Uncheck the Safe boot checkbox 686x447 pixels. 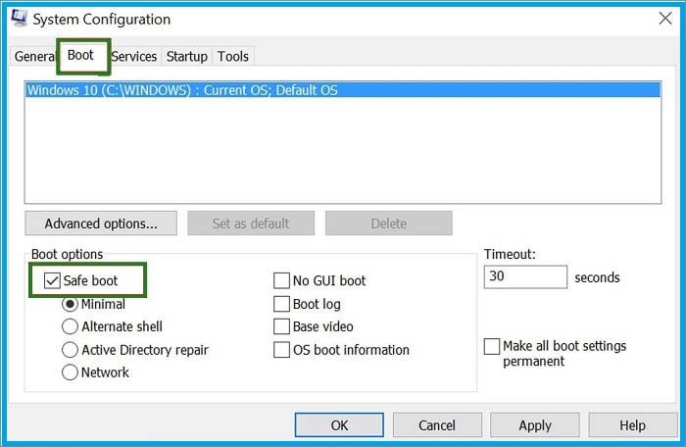tap(52, 281)
